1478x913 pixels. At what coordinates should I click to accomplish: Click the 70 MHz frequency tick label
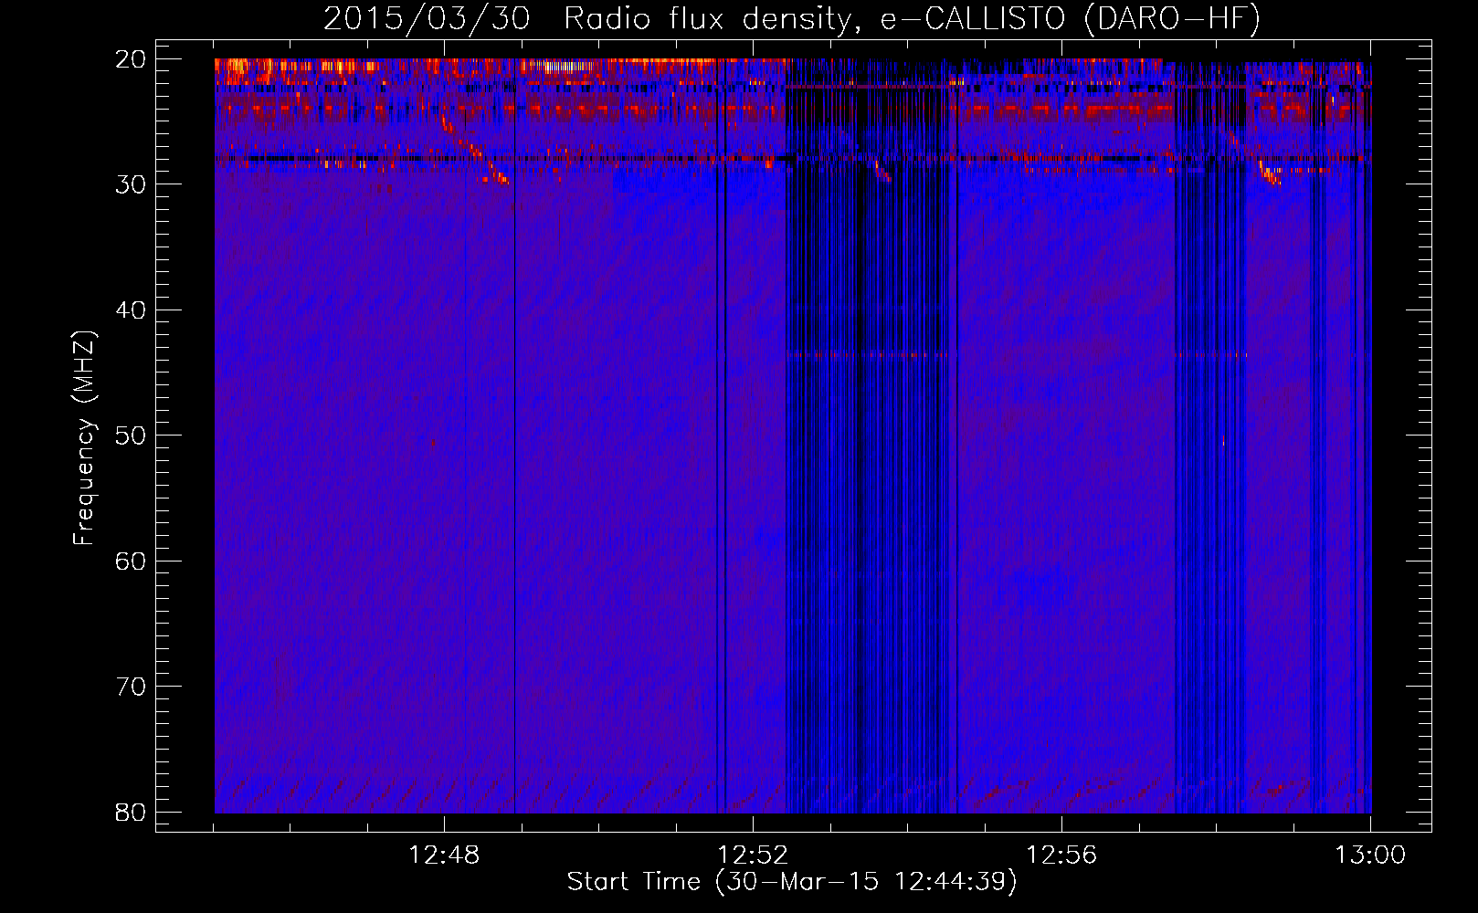131,687
